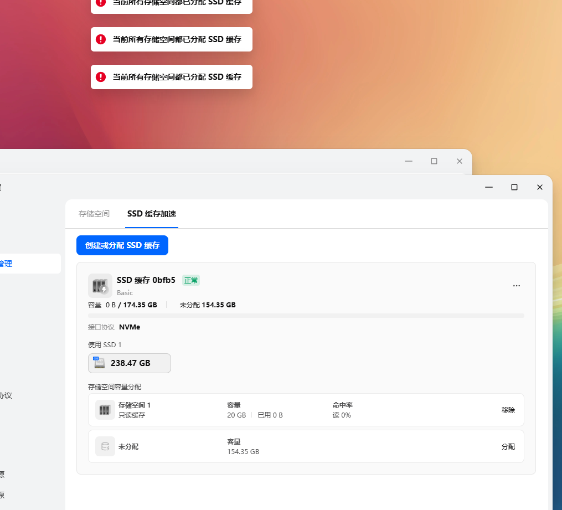
Task: Click the 154.35 GB value in 未分配 row
Action: pyautogui.click(x=243, y=452)
